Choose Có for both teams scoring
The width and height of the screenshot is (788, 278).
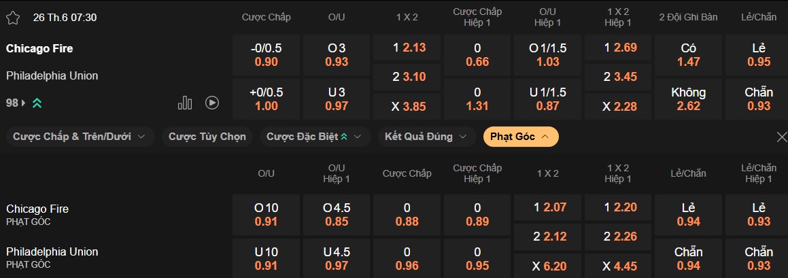point(688,55)
